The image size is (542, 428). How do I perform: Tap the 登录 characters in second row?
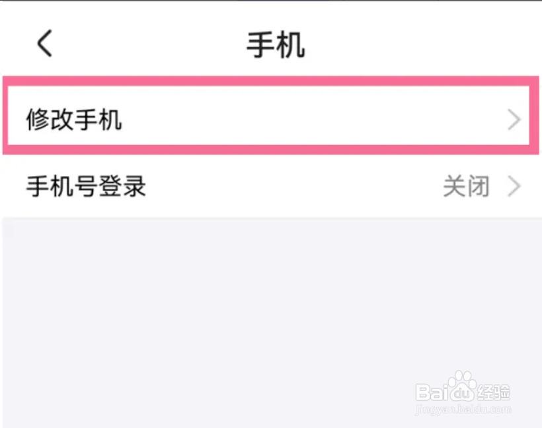tap(122, 186)
